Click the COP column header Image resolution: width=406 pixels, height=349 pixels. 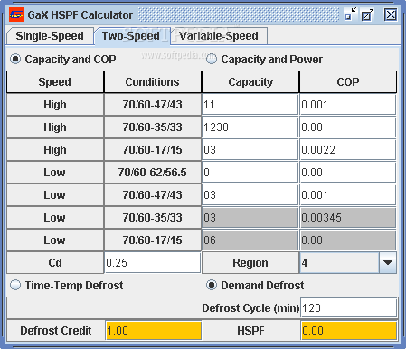(x=348, y=82)
